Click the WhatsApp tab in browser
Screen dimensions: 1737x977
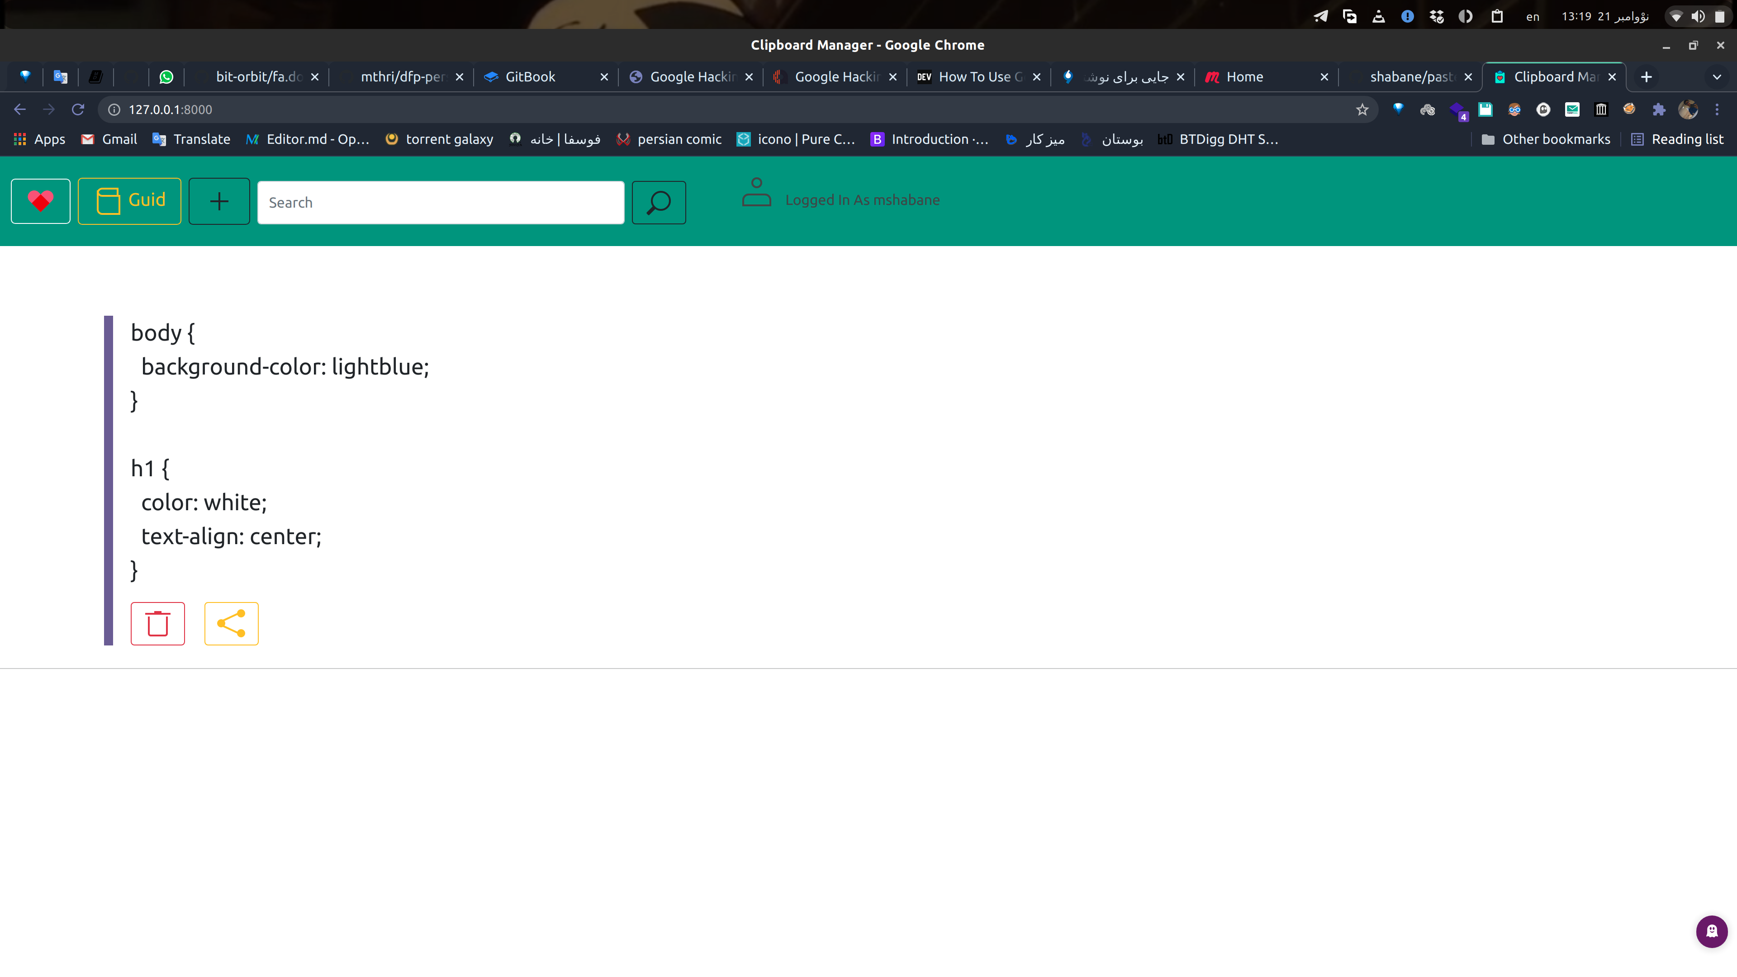pyautogui.click(x=167, y=76)
